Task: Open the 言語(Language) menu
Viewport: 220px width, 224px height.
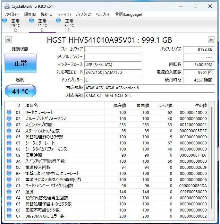Action: tap(129, 14)
